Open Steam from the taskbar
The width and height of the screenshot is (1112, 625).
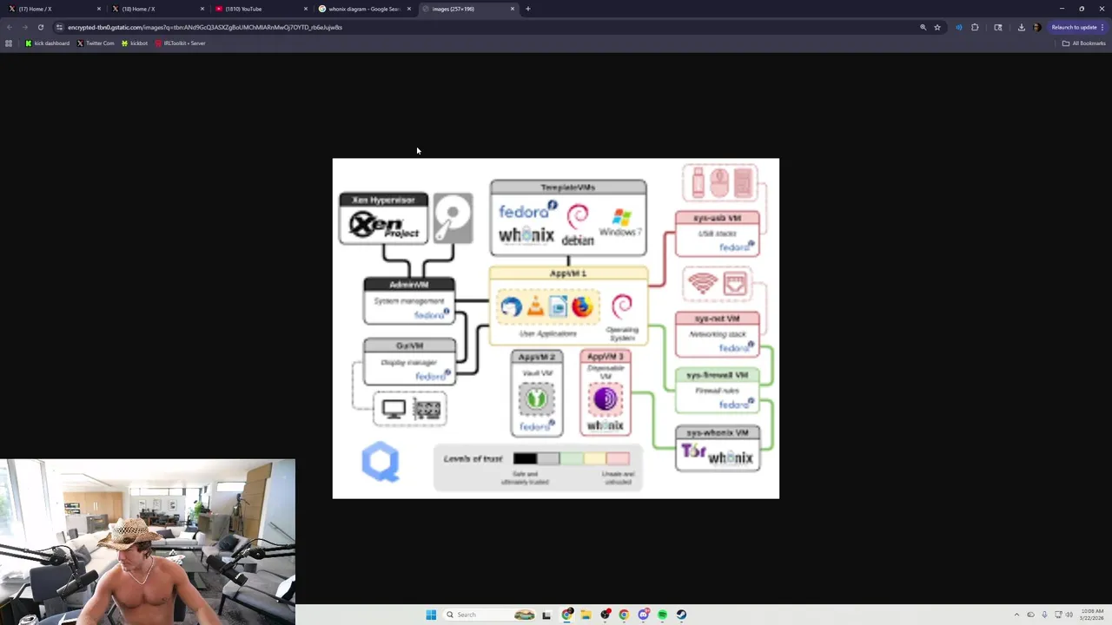(x=681, y=615)
